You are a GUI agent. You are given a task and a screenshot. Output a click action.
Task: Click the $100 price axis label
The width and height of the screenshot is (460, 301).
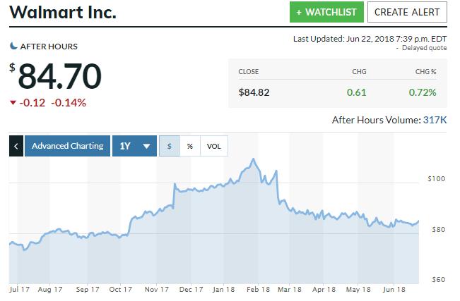pyautogui.click(x=437, y=178)
